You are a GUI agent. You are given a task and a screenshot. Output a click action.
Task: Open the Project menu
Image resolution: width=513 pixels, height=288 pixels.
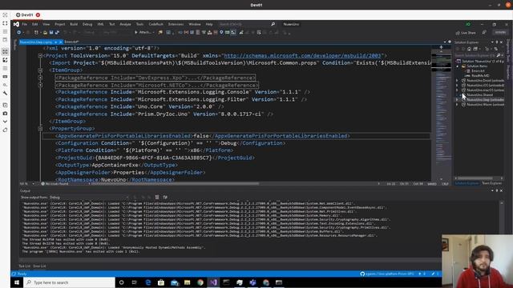click(60, 24)
